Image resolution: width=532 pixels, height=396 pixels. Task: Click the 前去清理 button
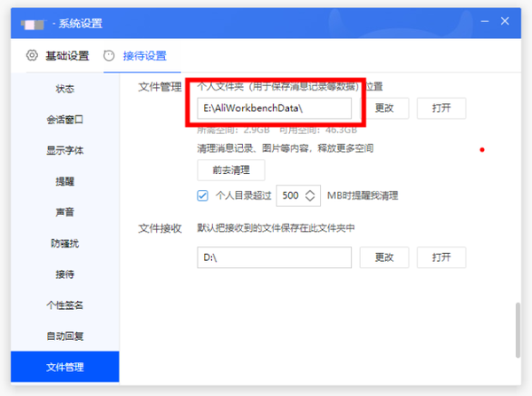231,170
